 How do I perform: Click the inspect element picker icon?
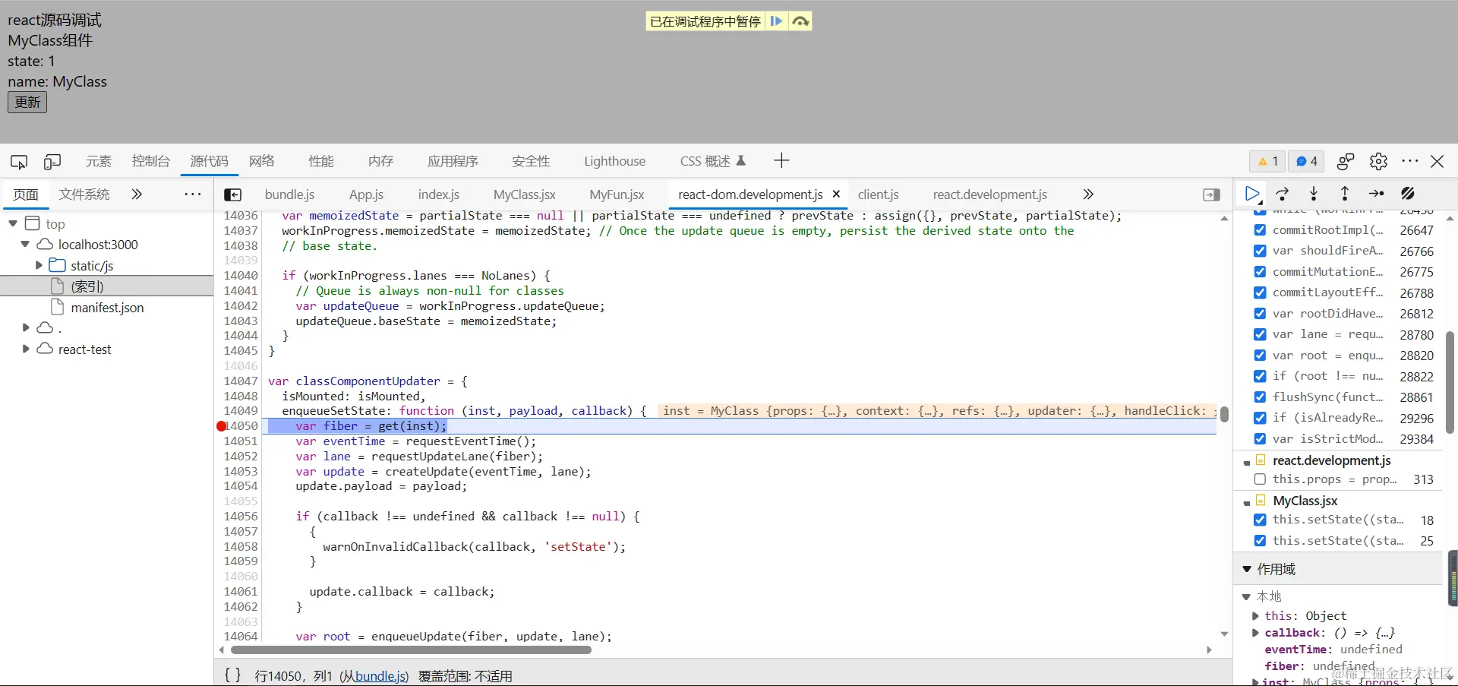pos(19,161)
